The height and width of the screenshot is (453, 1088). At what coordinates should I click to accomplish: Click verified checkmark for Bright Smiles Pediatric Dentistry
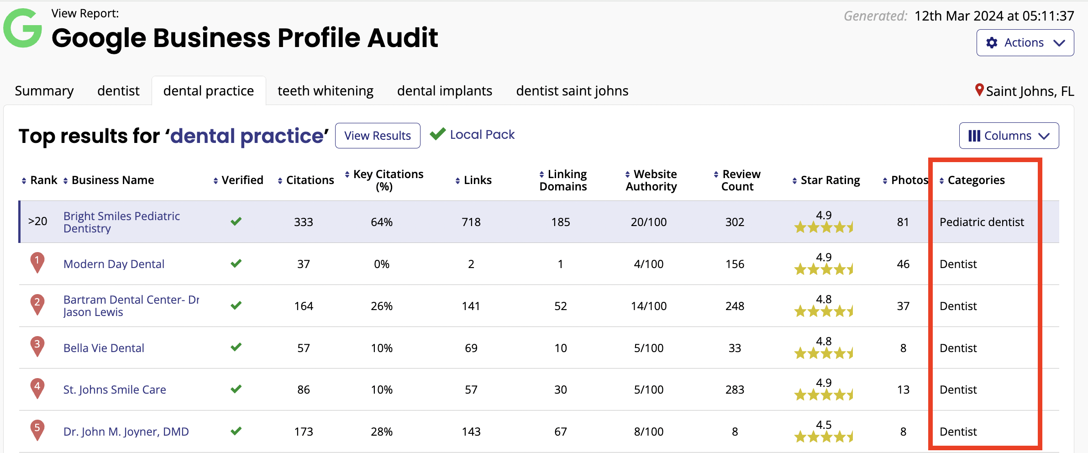pyautogui.click(x=236, y=221)
